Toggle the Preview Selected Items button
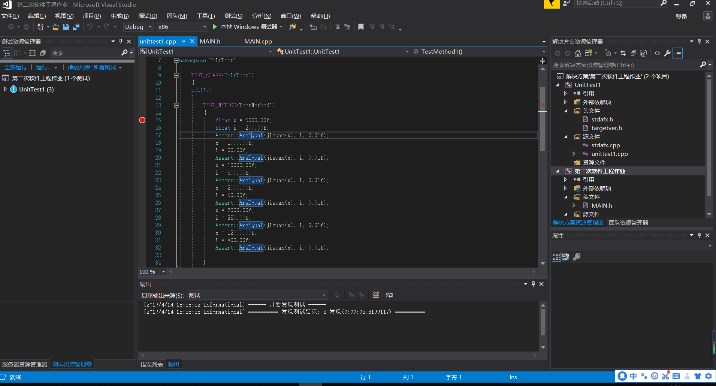This screenshot has height=386, width=716. [x=678, y=53]
